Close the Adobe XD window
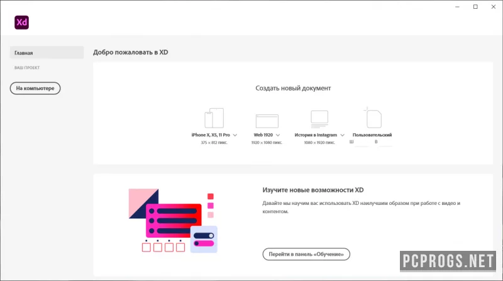 click(494, 7)
